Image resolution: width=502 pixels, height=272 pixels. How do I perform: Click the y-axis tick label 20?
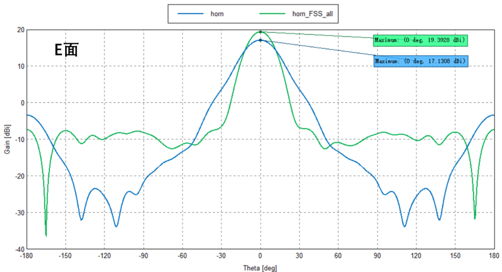21,30
